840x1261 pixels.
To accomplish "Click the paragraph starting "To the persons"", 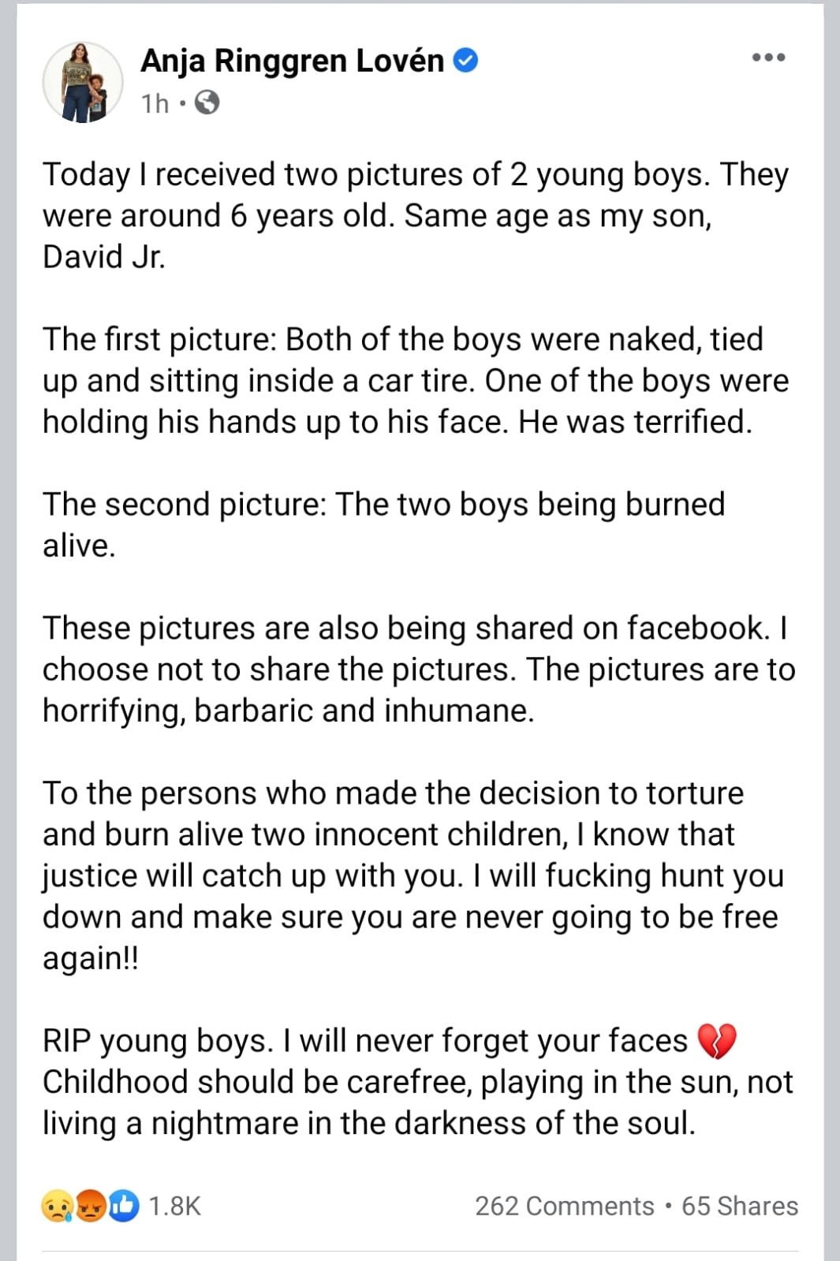I will (x=413, y=875).
